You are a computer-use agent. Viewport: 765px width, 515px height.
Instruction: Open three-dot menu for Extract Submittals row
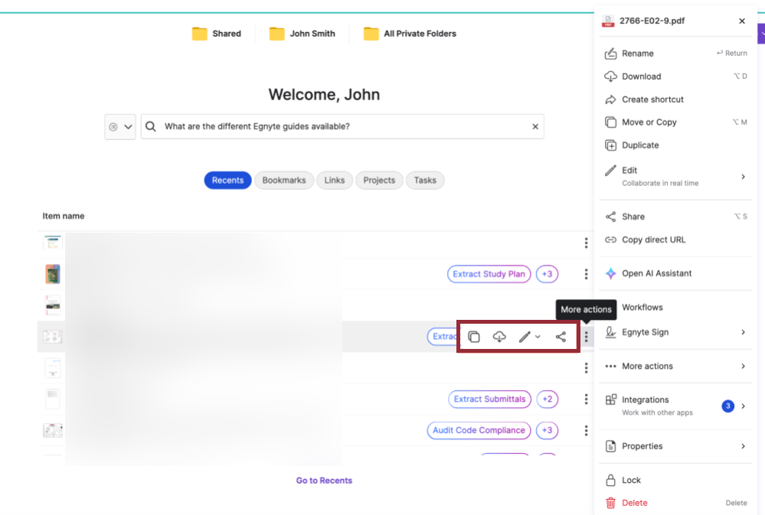tap(586, 399)
